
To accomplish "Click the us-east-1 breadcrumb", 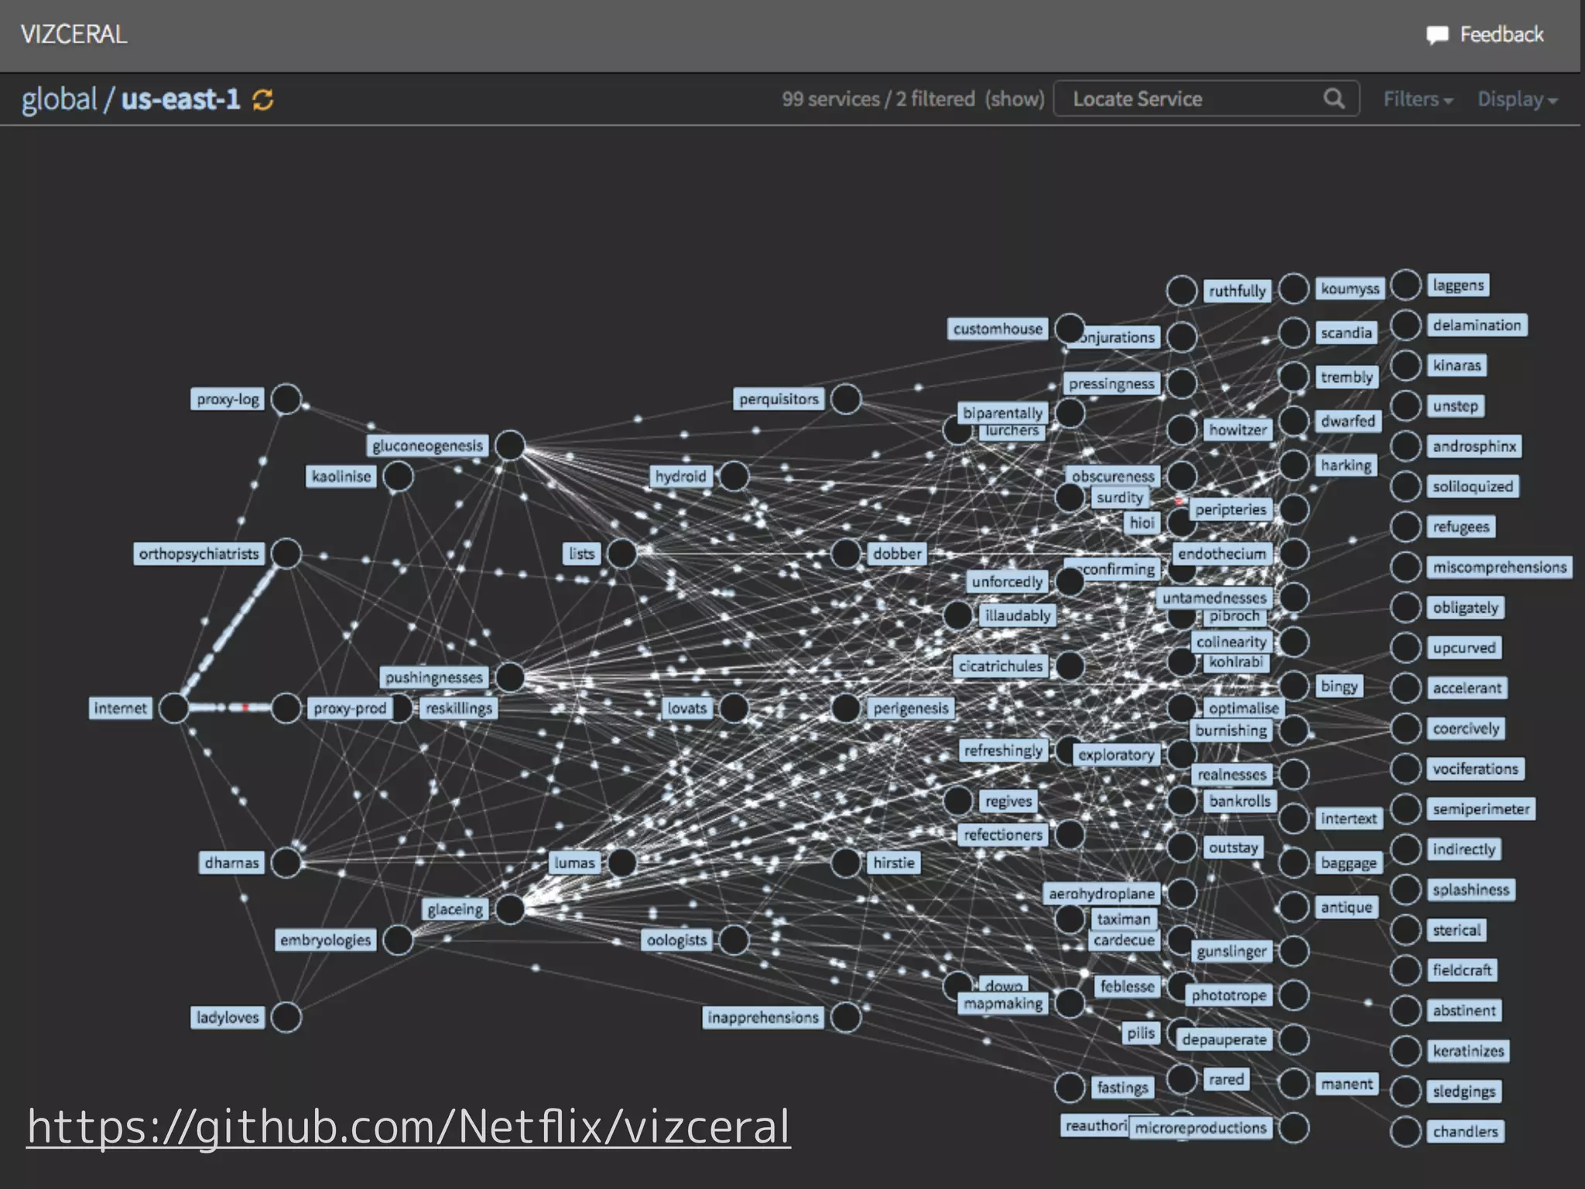I will (181, 99).
